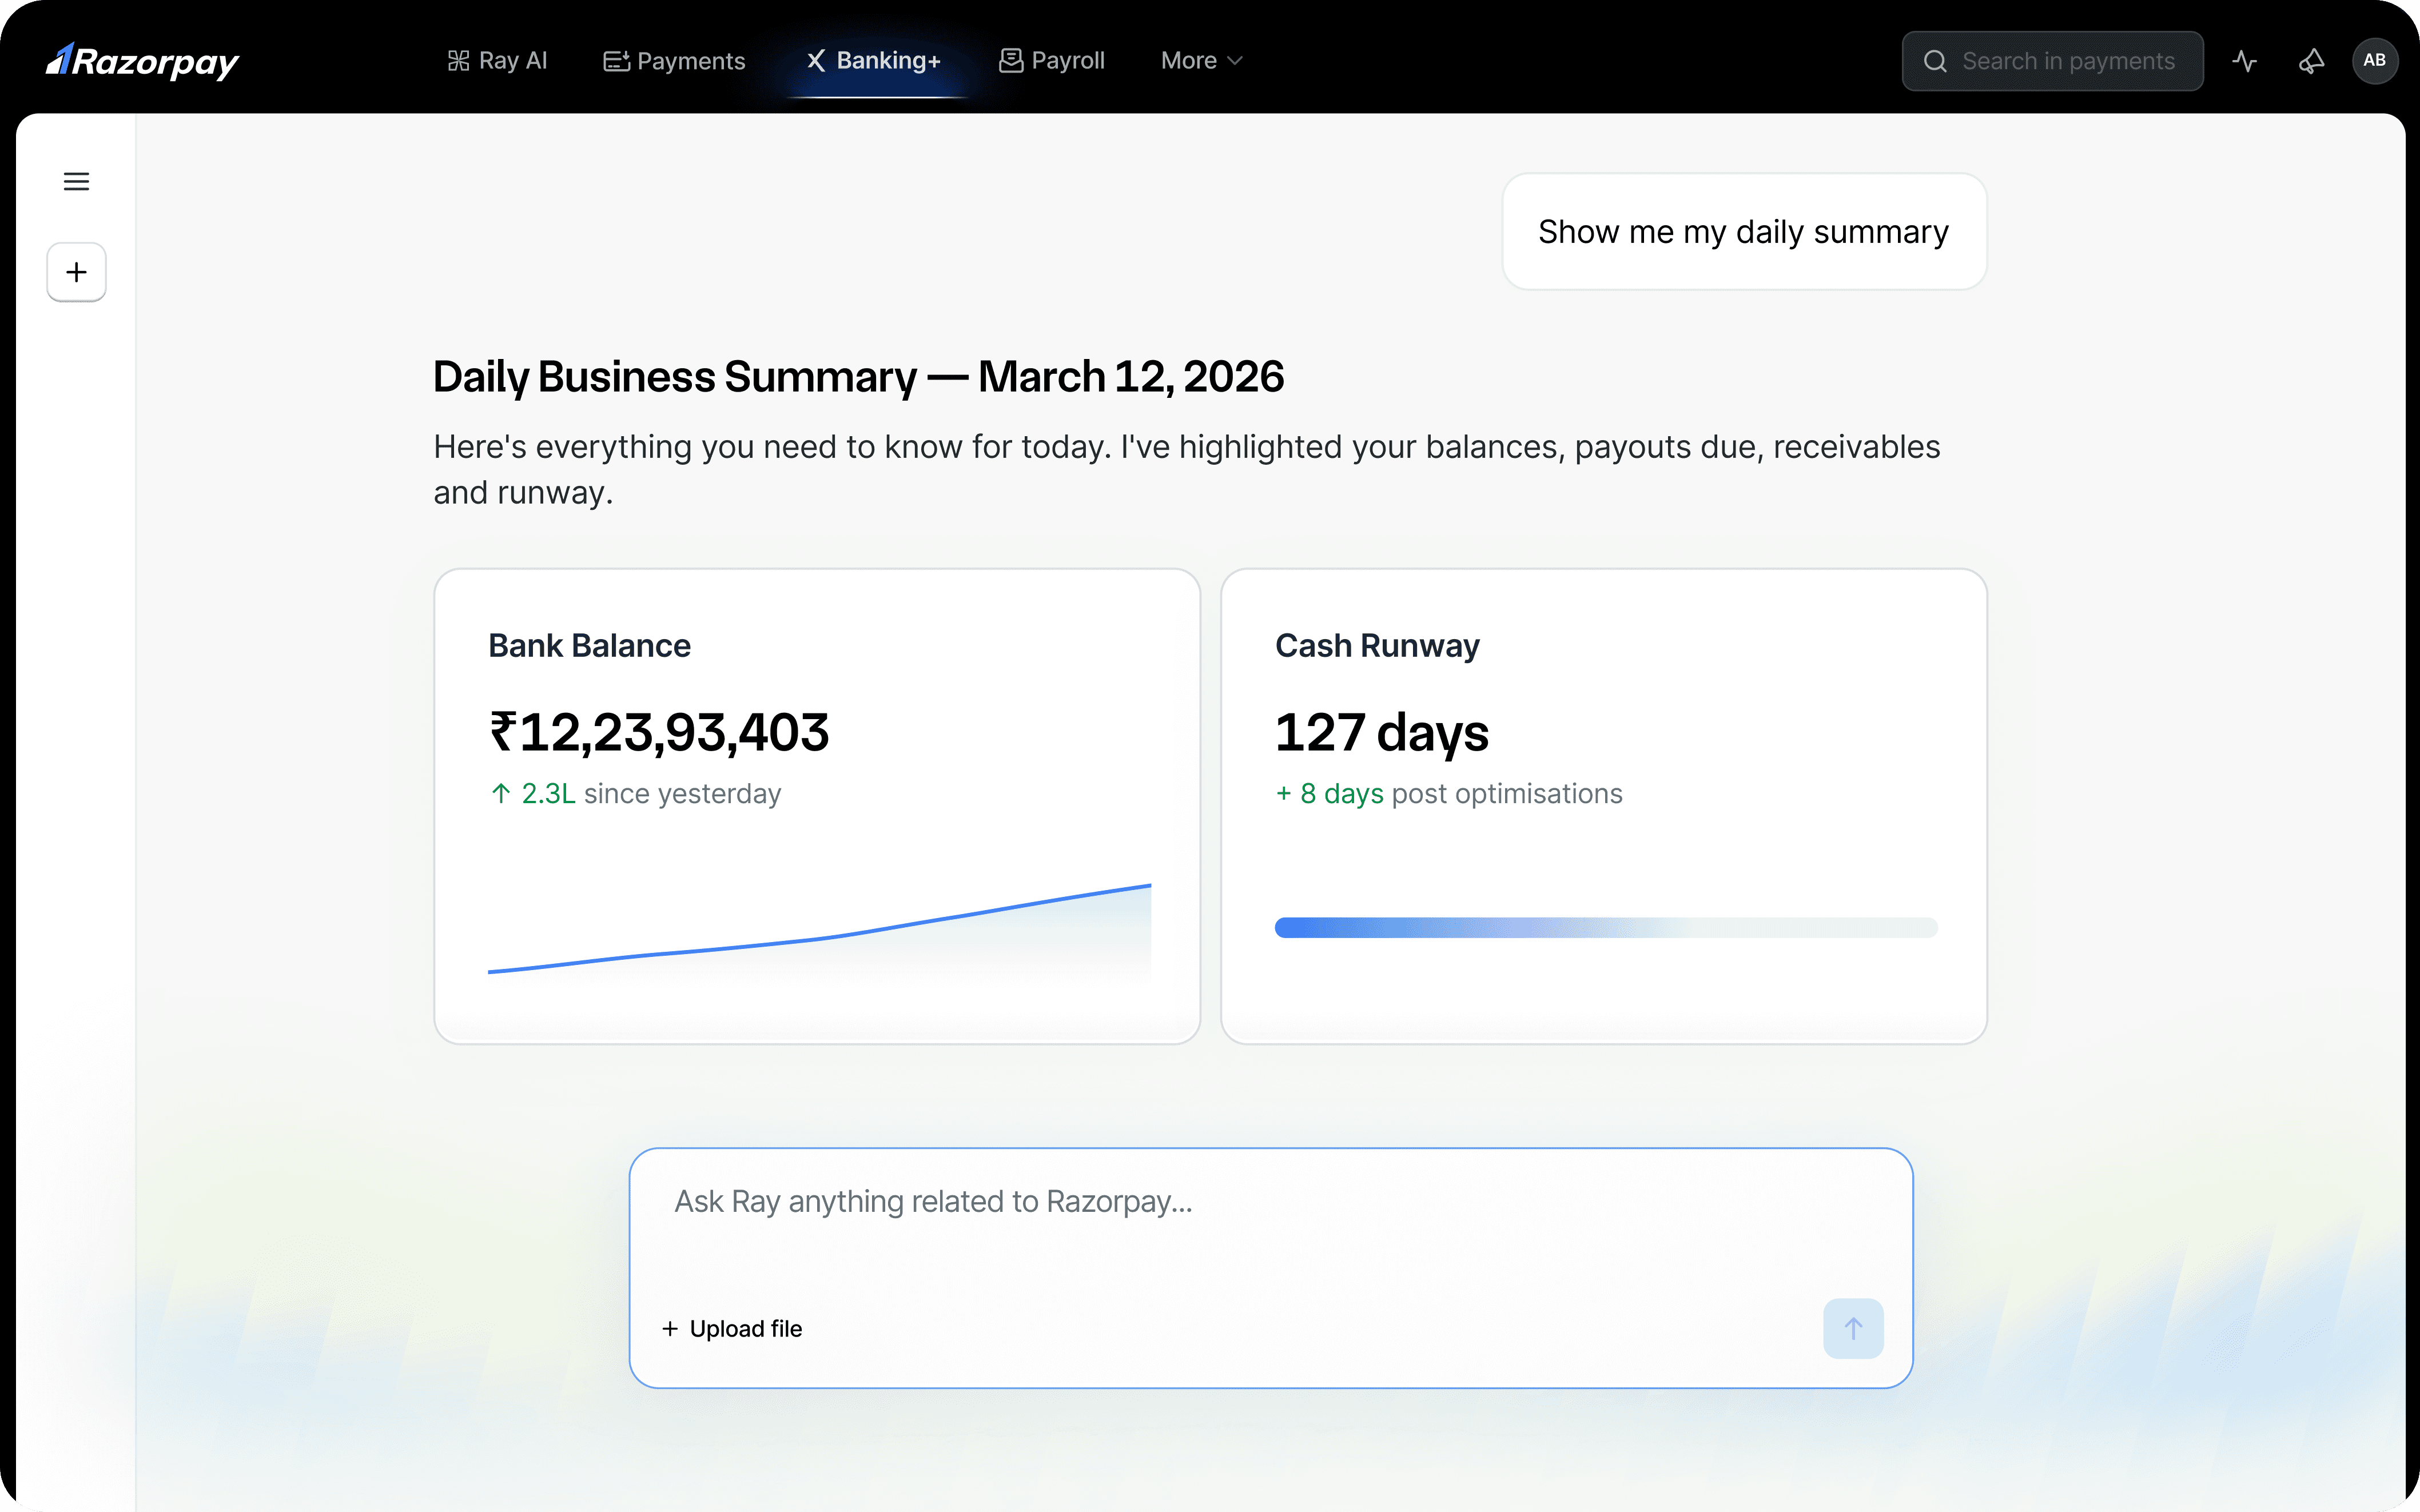The width and height of the screenshot is (2420, 1512).
Task: Click the Upload file button
Action: 732,1328
